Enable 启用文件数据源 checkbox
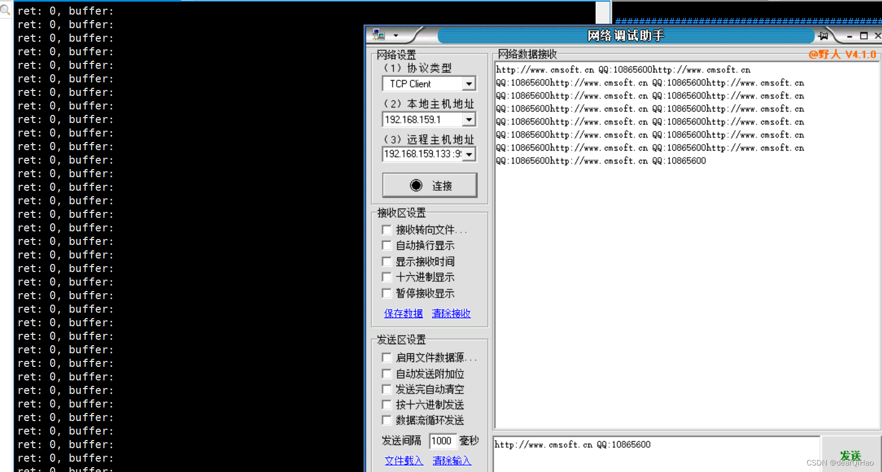 [387, 358]
